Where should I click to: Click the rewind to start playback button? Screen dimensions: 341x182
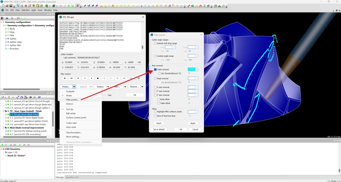click(65, 78)
